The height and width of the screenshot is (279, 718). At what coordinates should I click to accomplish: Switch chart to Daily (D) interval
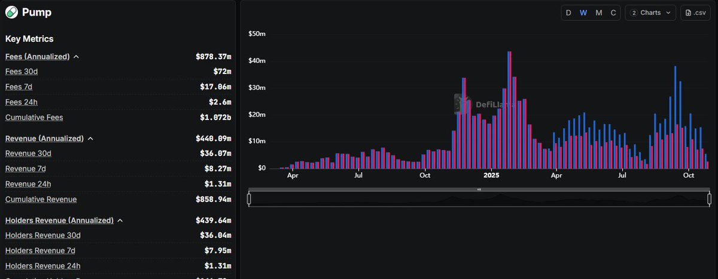(x=568, y=13)
